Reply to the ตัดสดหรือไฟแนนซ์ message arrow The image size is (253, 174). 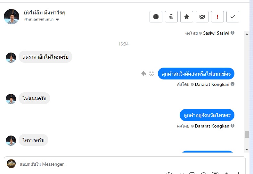144,73
